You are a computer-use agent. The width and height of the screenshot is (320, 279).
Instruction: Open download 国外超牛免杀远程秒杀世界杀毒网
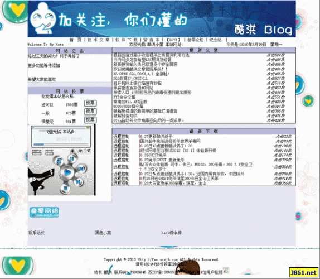[x=170, y=141]
